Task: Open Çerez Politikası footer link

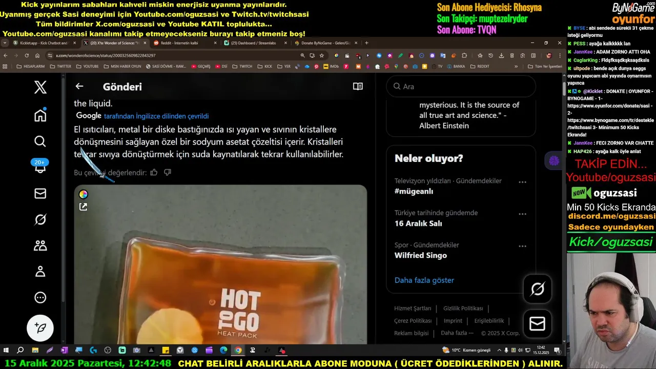Action: pos(413,321)
